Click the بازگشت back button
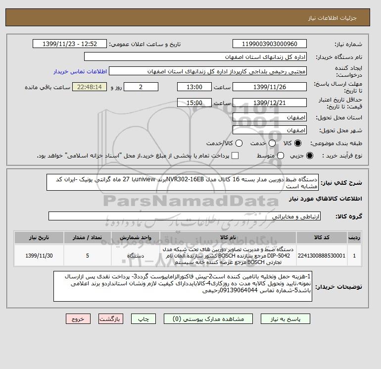The image size is (381, 369). pyautogui.click(x=111, y=319)
